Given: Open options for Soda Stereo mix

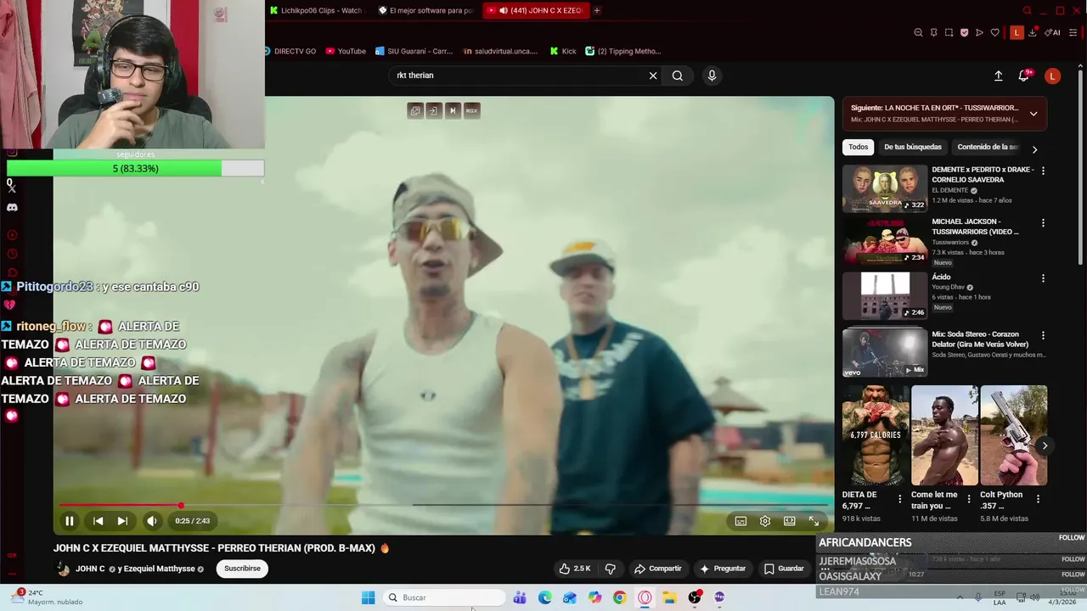Looking at the screenshot, I should (1043, 335).
